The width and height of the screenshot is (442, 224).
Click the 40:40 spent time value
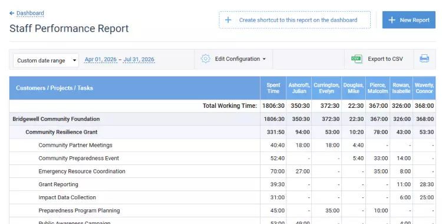coord(278,145)
